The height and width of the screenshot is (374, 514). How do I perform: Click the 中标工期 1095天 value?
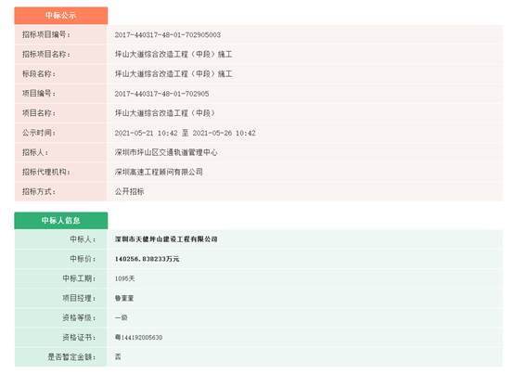click(124, 278)
